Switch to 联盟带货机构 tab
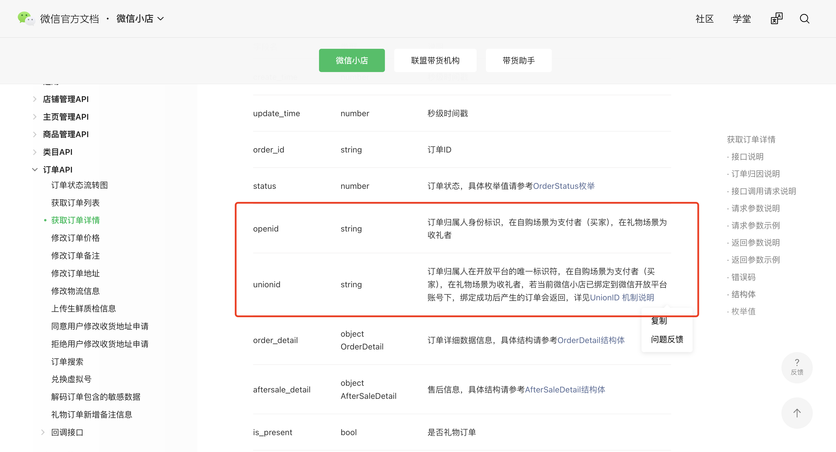Screen dimensions: 836x452 click(x=435, y=60)
